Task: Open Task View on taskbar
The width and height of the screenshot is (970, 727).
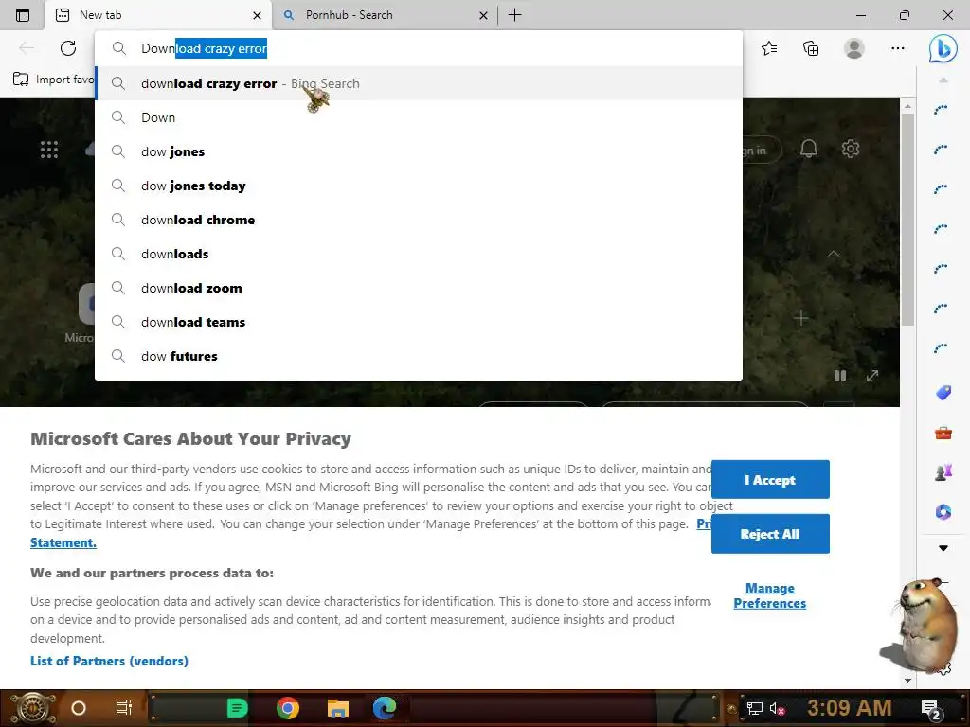Action: pos(124,708)
